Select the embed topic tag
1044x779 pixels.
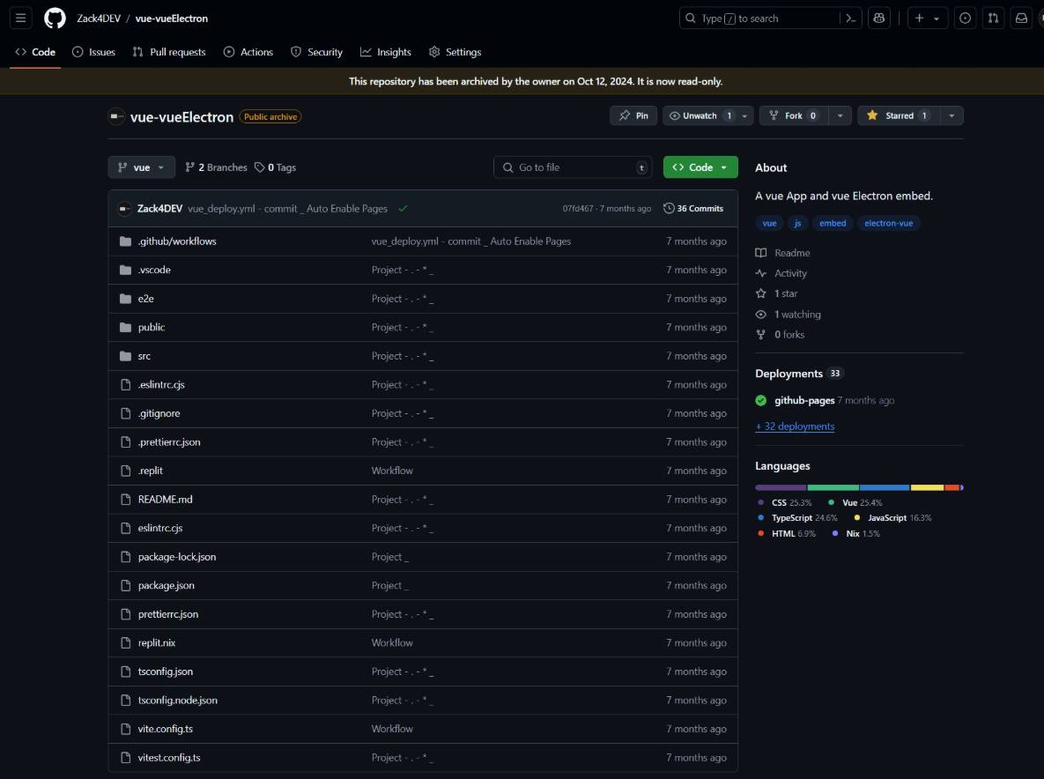pos(833,223)
